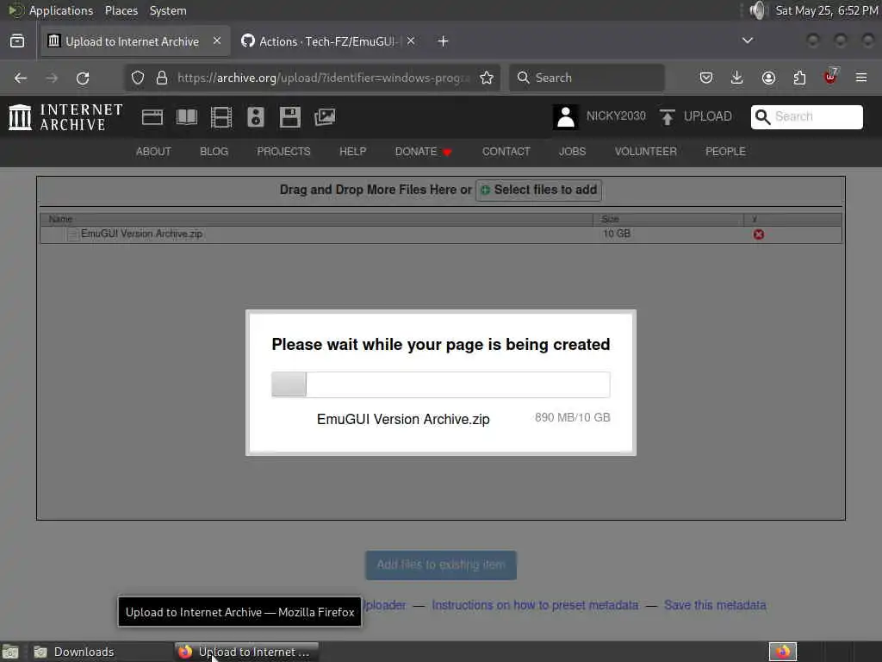Open the Firefox downloads panel
This screenshot has width=882, height=662.
pyautogui.click(x=737, y=78)
